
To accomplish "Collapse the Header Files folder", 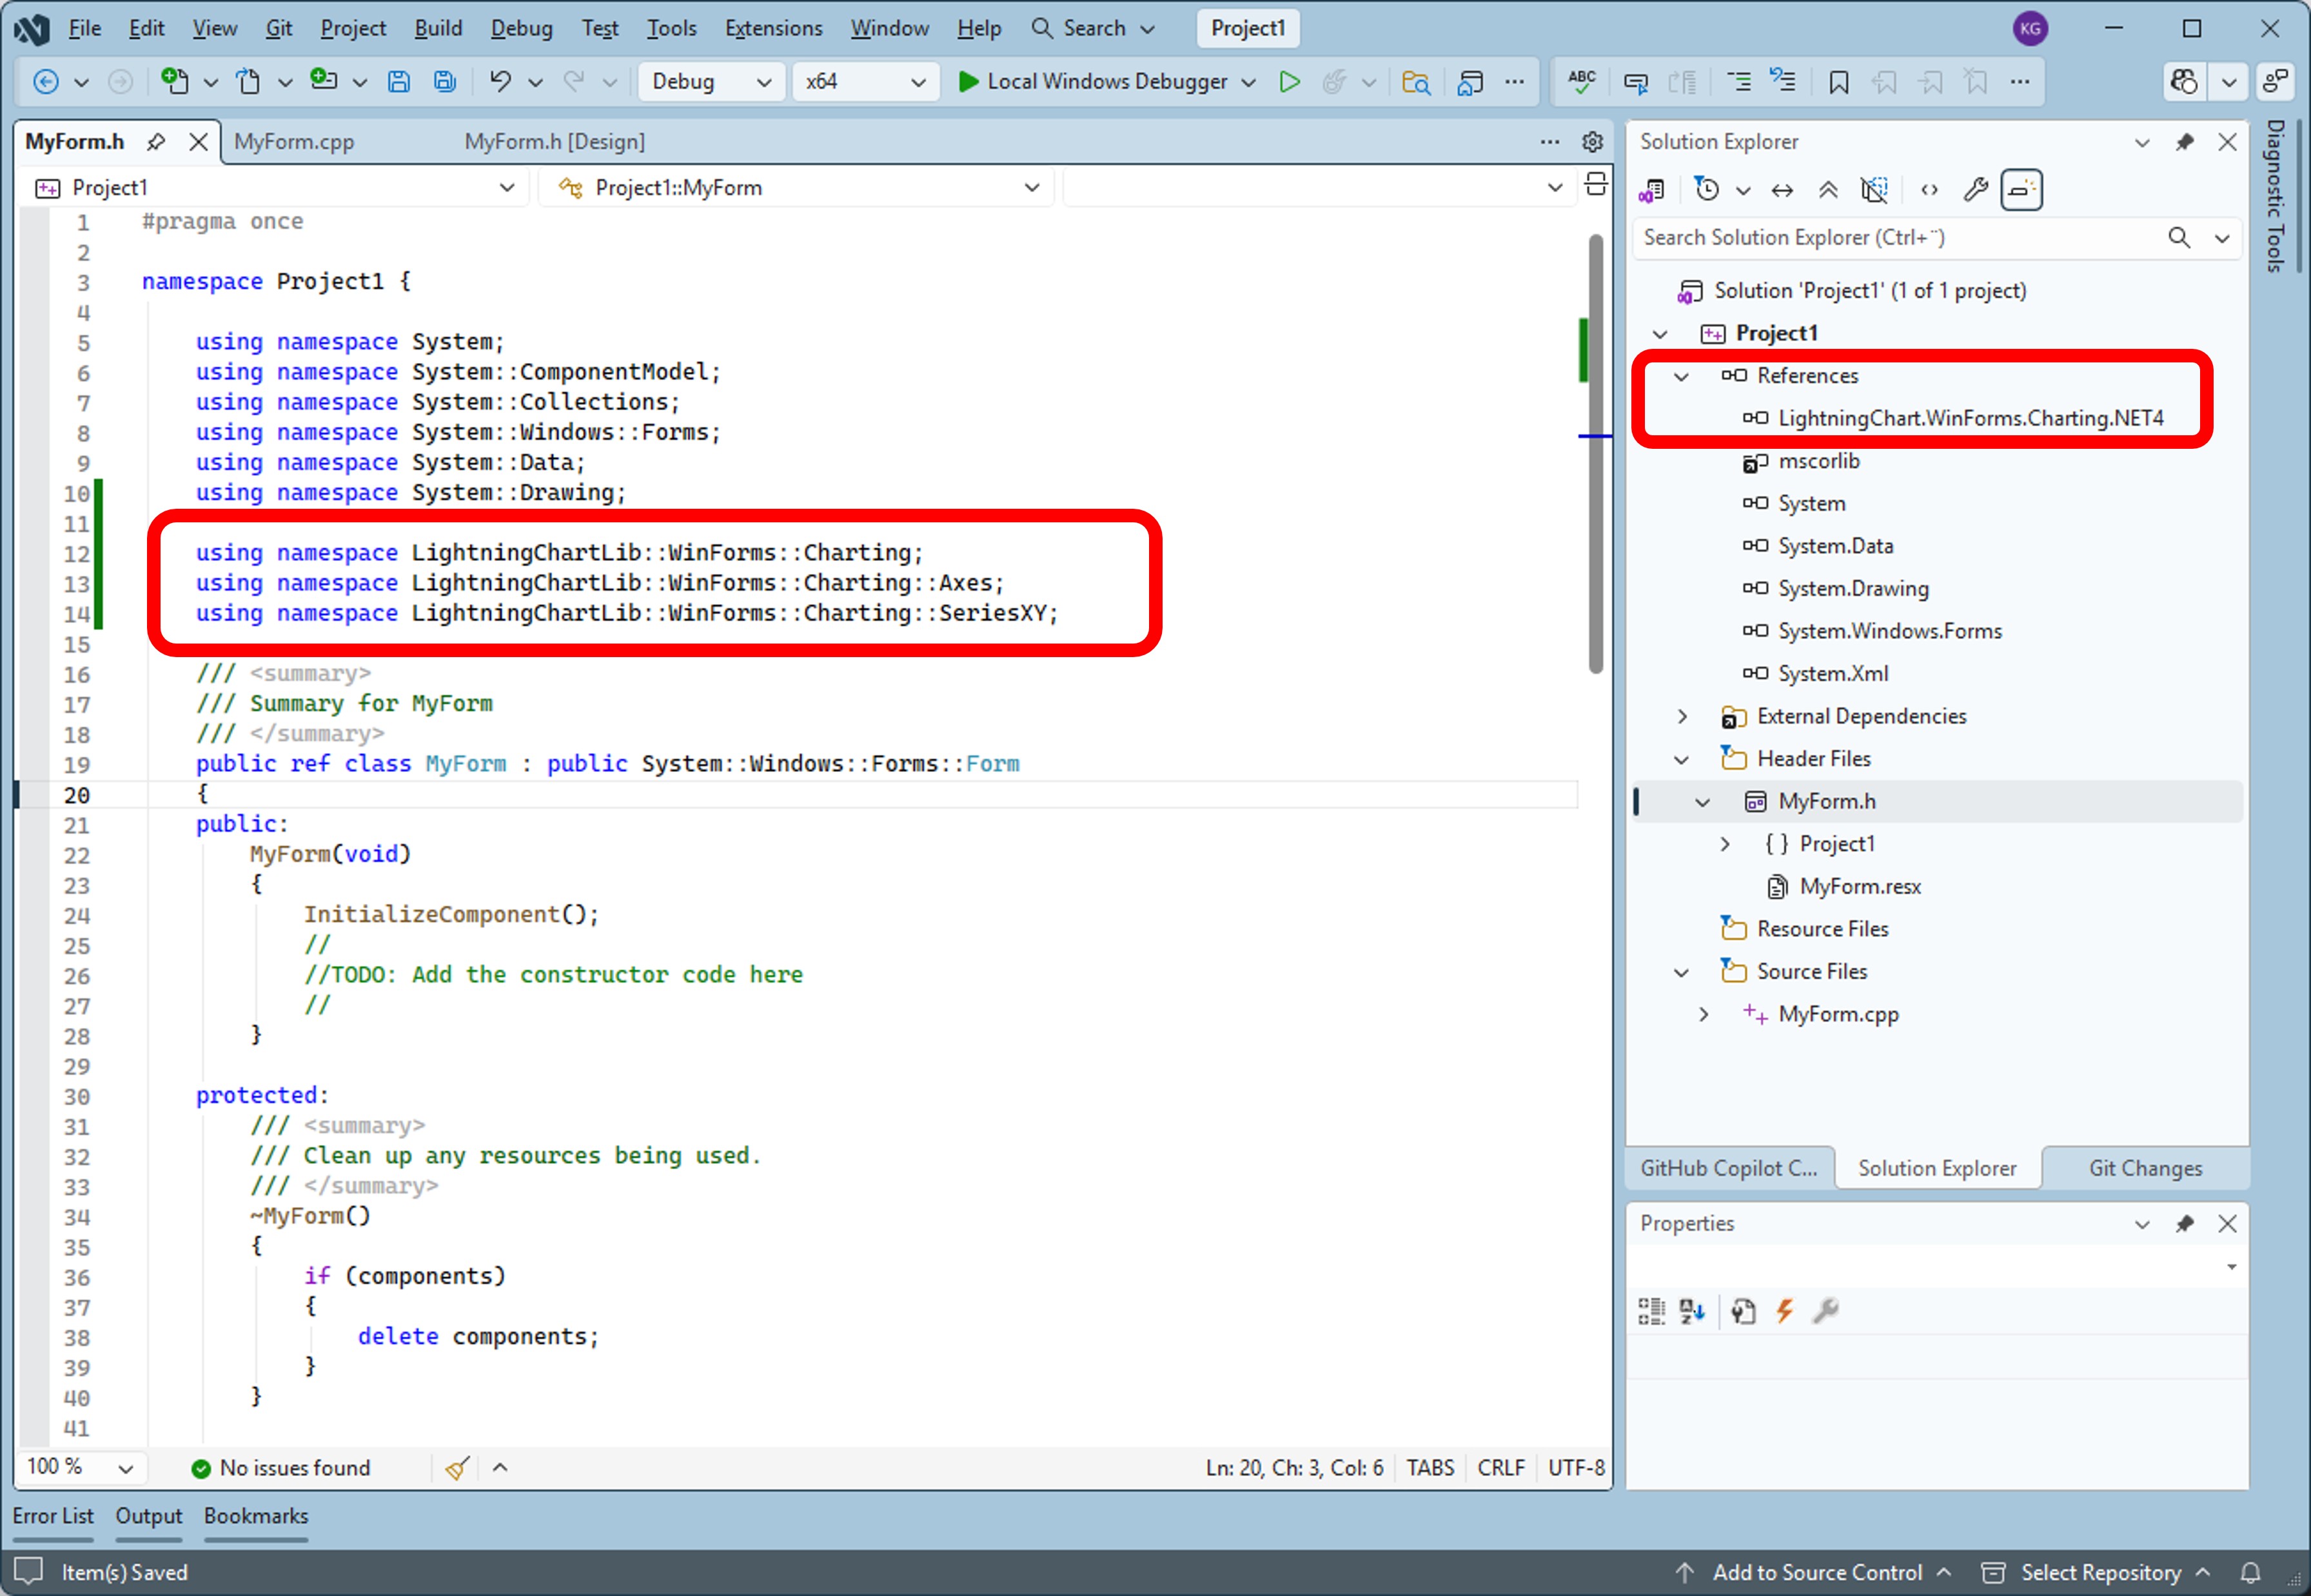I will [1681, 760].
